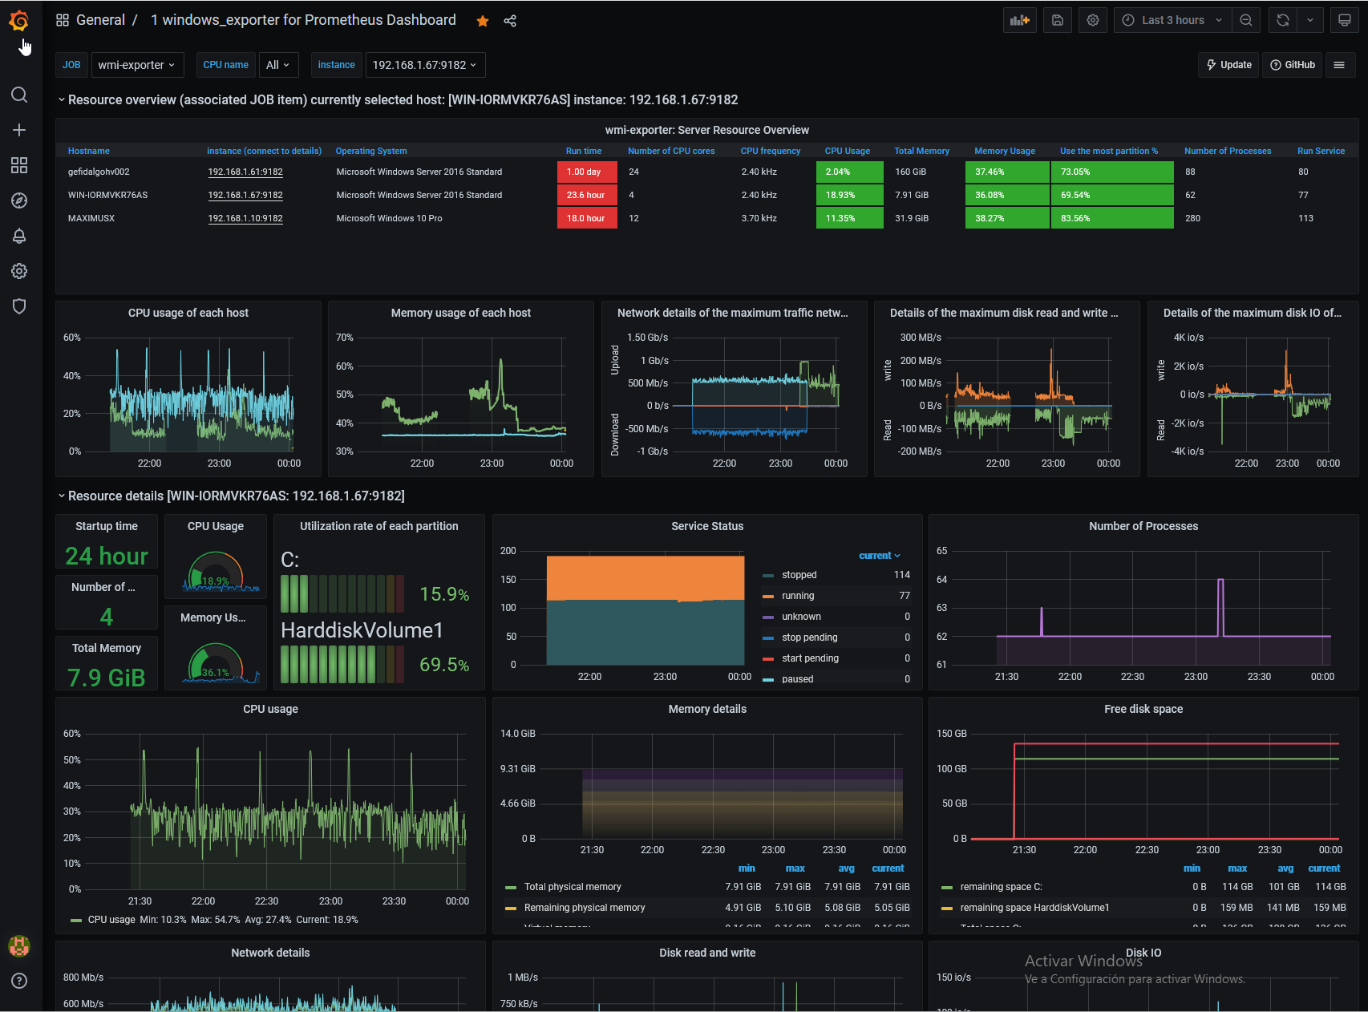Open dashboard settings gear in top bar

(x=1093, y=20)
